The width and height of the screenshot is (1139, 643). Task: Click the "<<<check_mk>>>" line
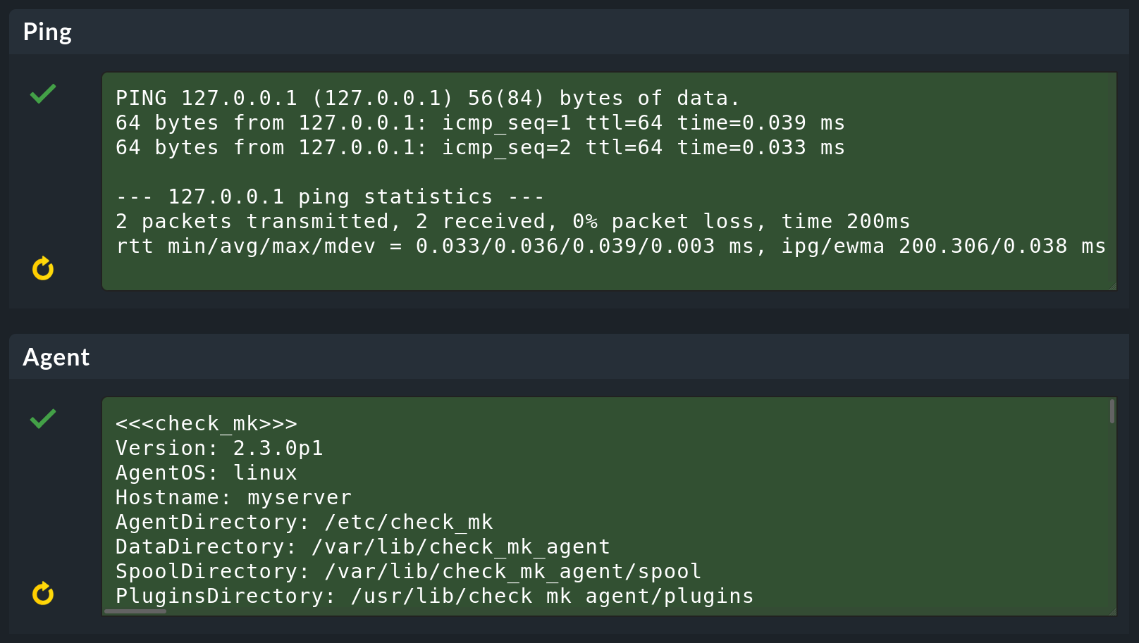tap(207, 423)
